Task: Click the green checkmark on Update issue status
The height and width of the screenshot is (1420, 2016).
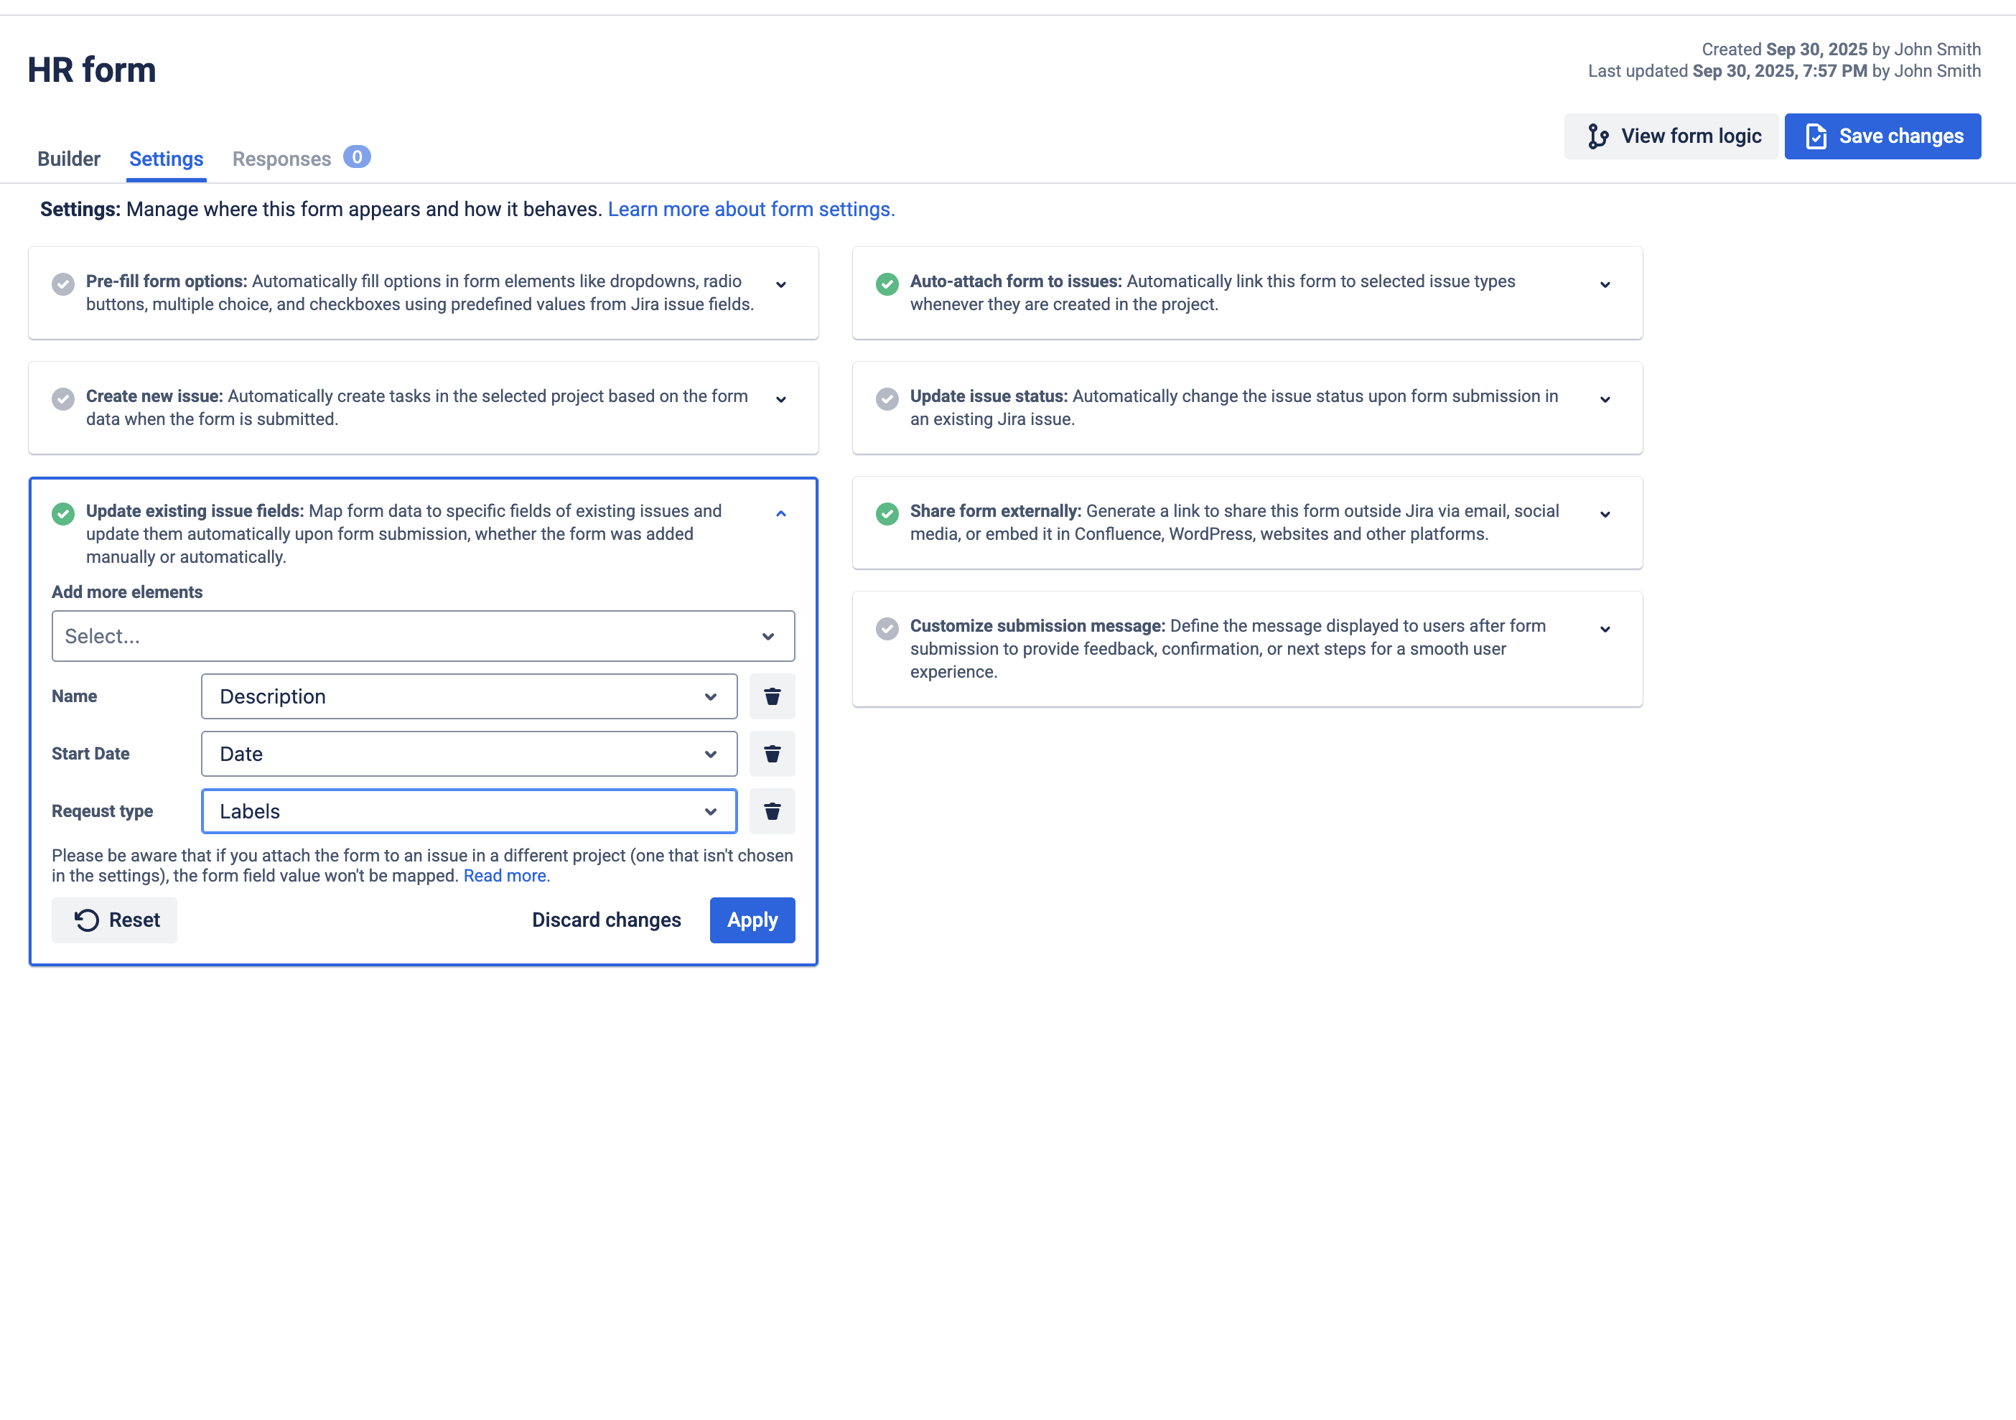Action: 887,398
